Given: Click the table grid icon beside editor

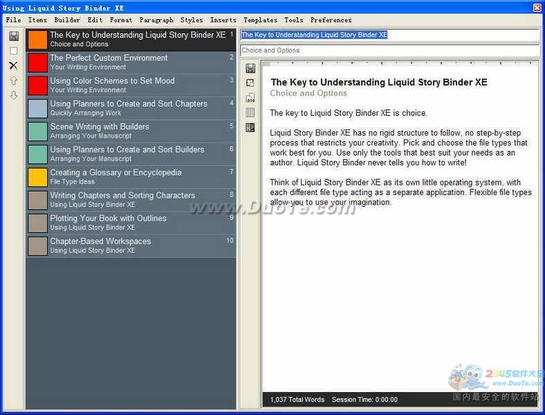Looking at the screenshot, I should 250,112.
